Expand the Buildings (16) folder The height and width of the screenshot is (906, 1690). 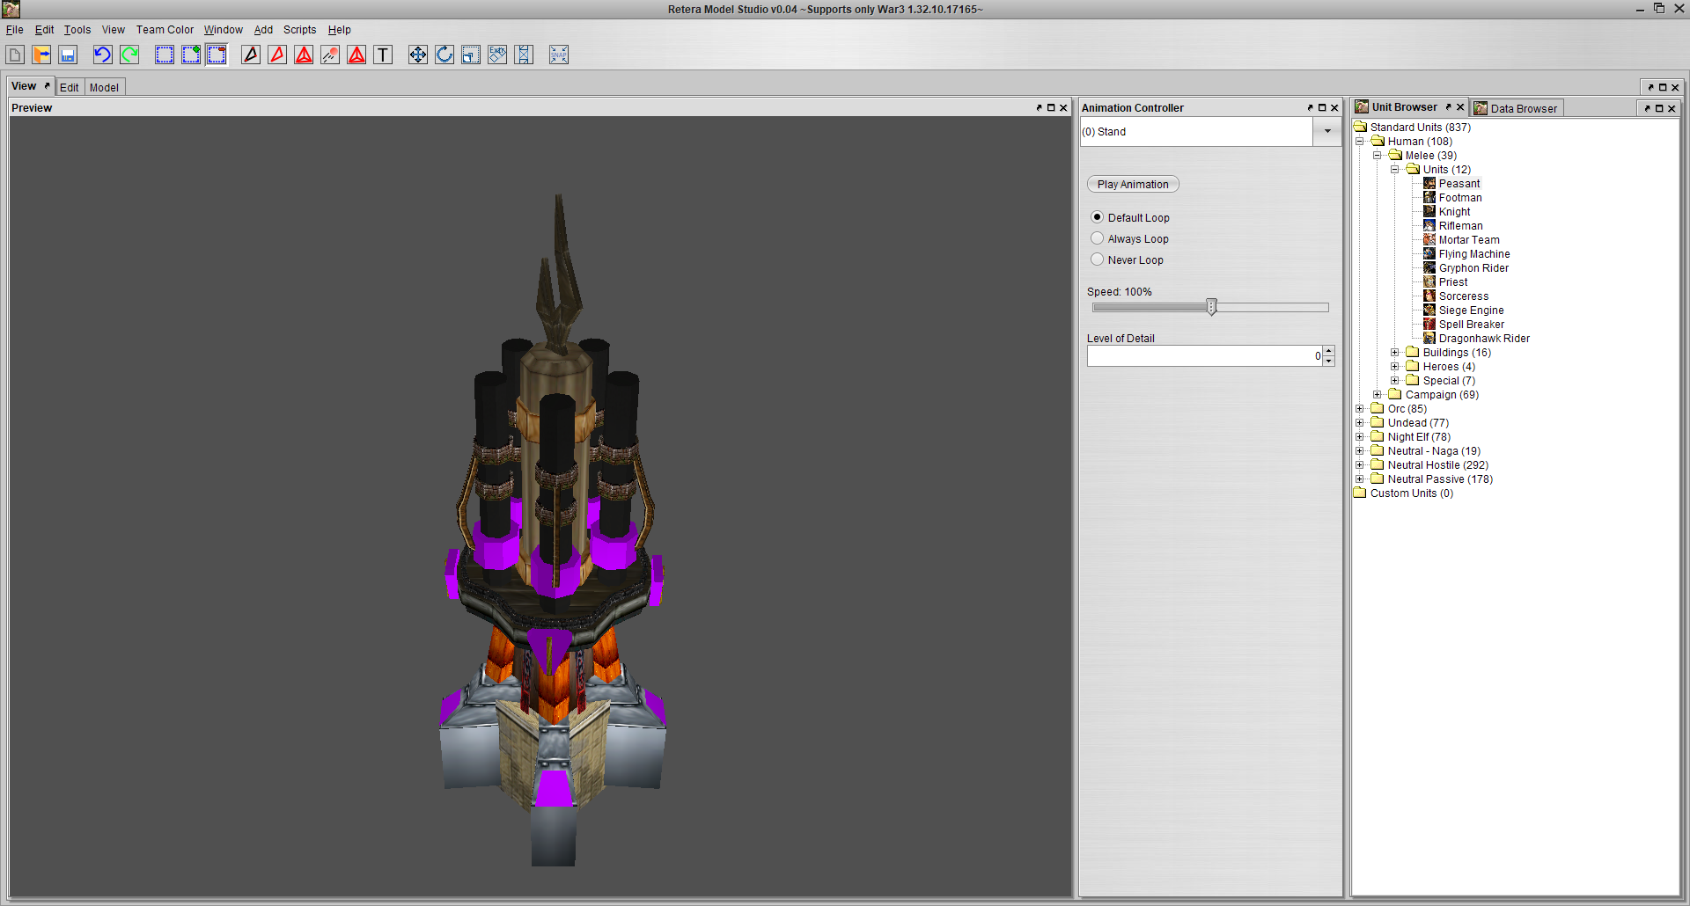tap(1395, 352)
